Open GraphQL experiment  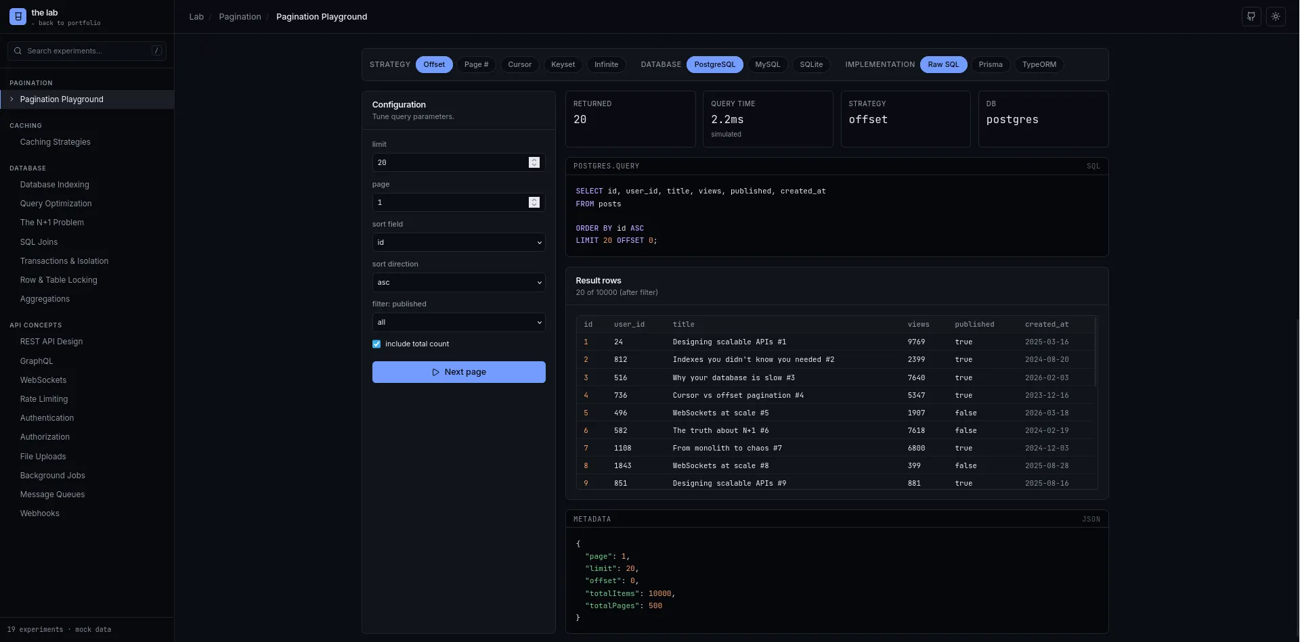pos(37,361)
